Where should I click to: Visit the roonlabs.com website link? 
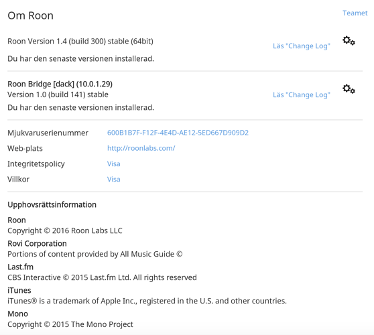[141, 148]
